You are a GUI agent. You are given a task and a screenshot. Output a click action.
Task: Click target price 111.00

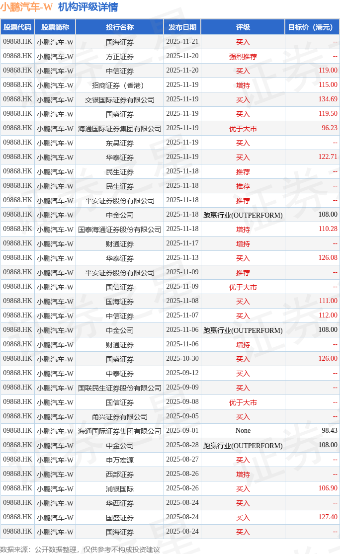point(328,301)
